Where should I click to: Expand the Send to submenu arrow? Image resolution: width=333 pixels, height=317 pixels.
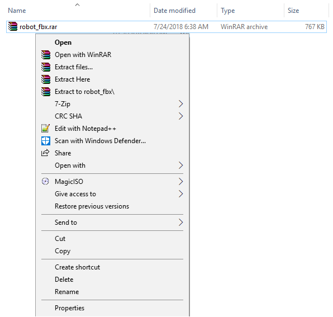tap(180, 223)
